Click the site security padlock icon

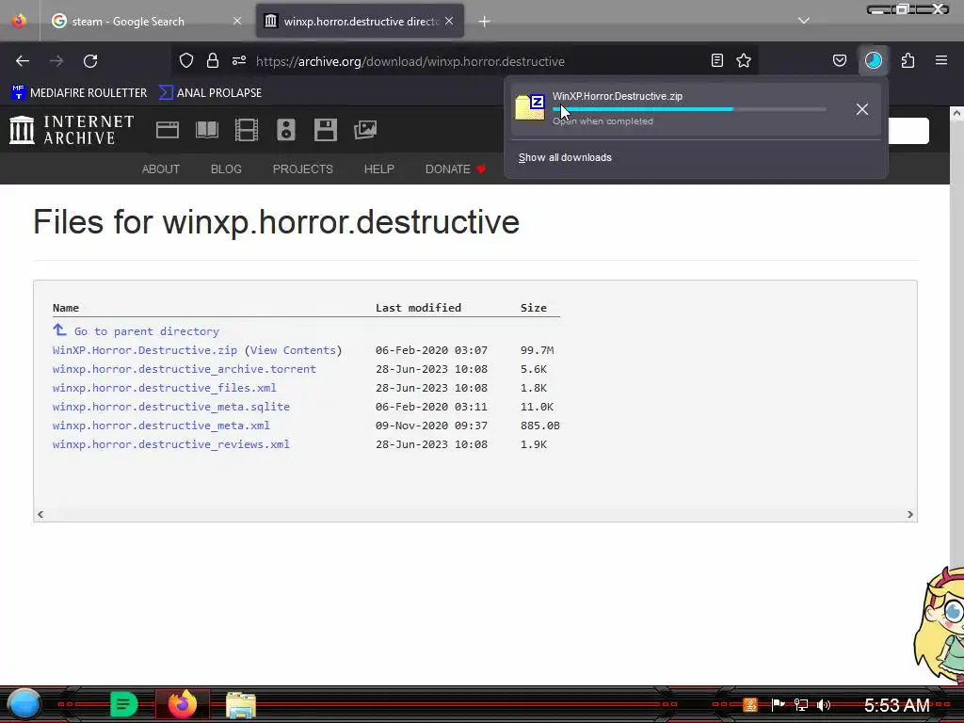coord(213,60)
